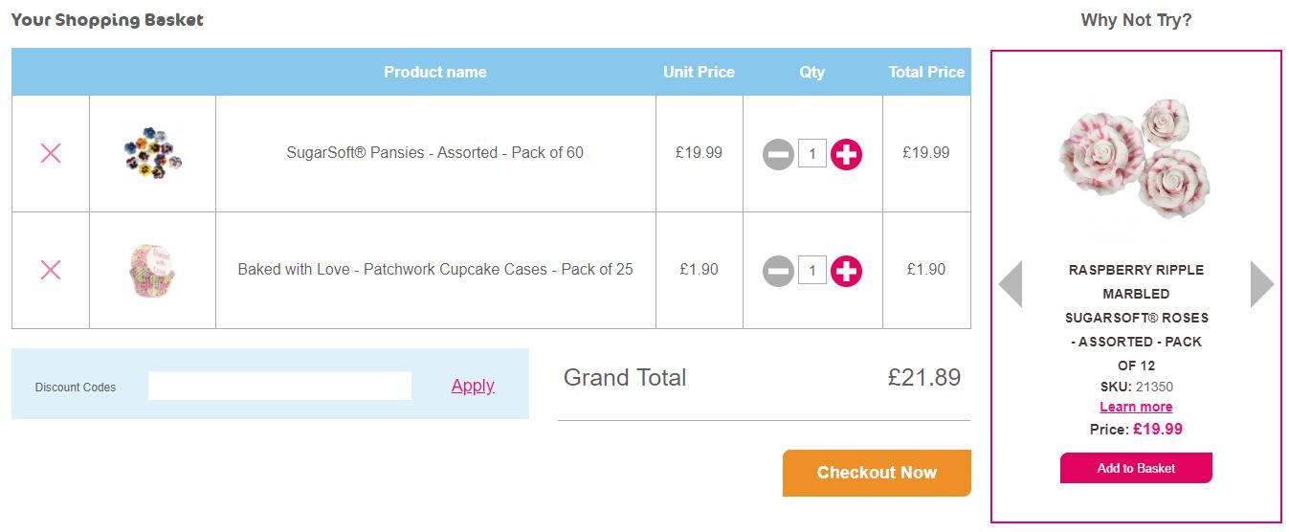Viewport: 1289px width, 532px height.
Task: Open Learn more link for roses
Action: (x=1136, y=407)
